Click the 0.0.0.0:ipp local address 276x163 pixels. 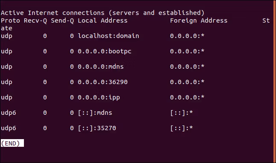[x=99, y=97]
